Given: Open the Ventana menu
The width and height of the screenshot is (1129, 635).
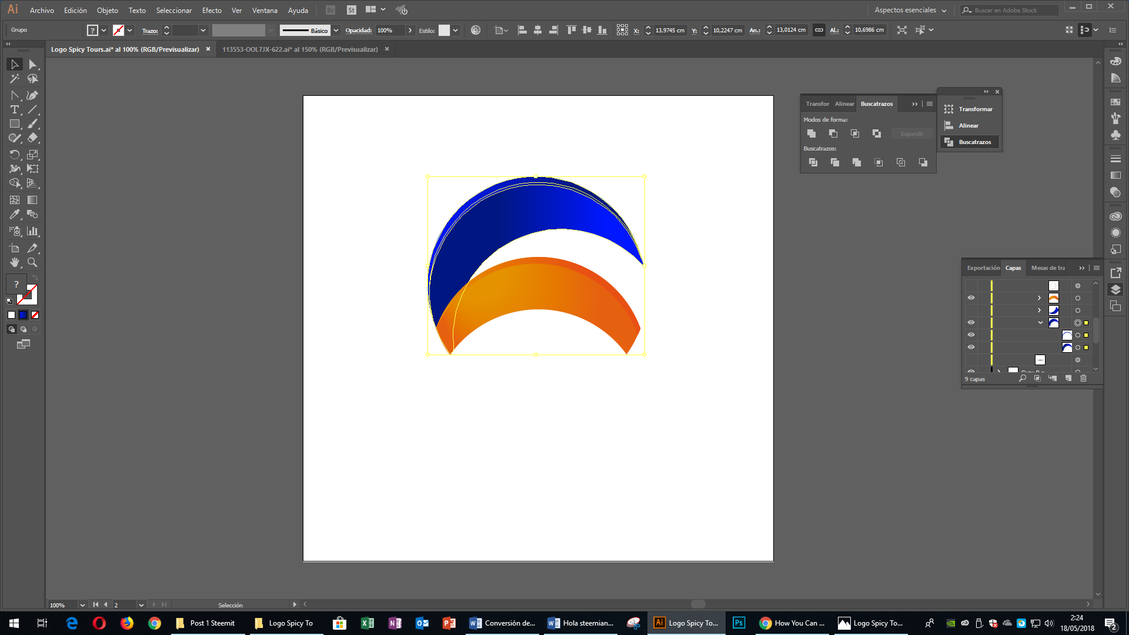Looking at the screenshot, I should 265,10.
